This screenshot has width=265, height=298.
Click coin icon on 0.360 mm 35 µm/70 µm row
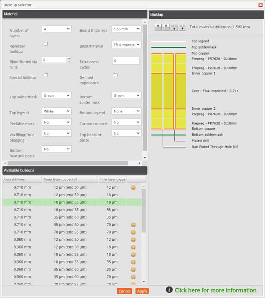tap(133, 277)
